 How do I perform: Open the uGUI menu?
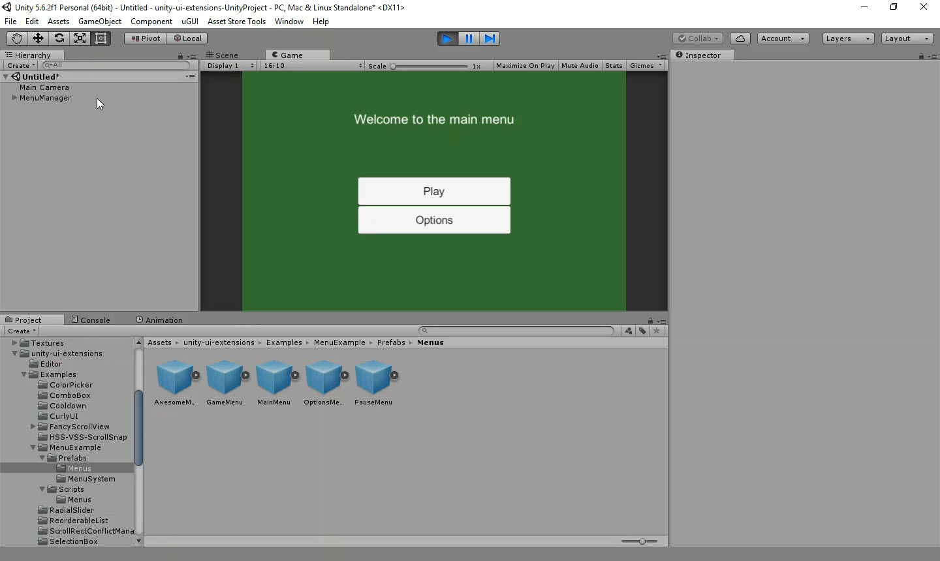190,22
